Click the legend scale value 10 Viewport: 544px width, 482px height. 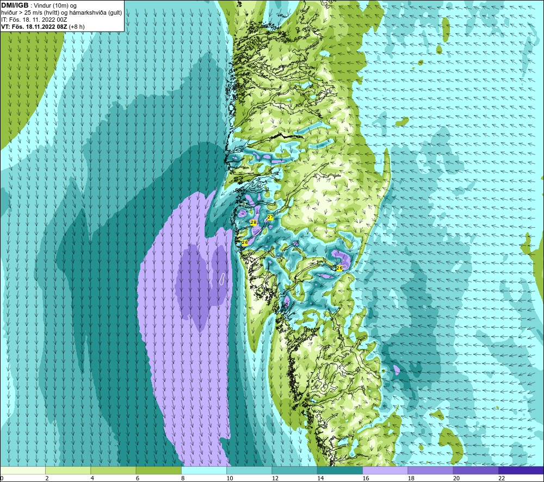(230, 478)
